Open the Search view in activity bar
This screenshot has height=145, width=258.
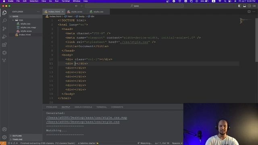pos(4,21)
